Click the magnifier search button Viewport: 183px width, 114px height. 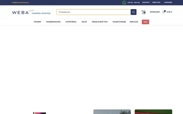tap(134, 12)
